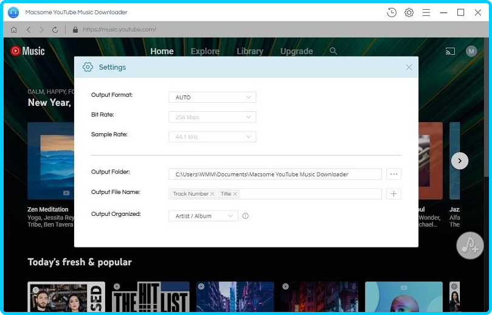
Task: Click the Output Folder path field
Action: [x=275, y=174]
